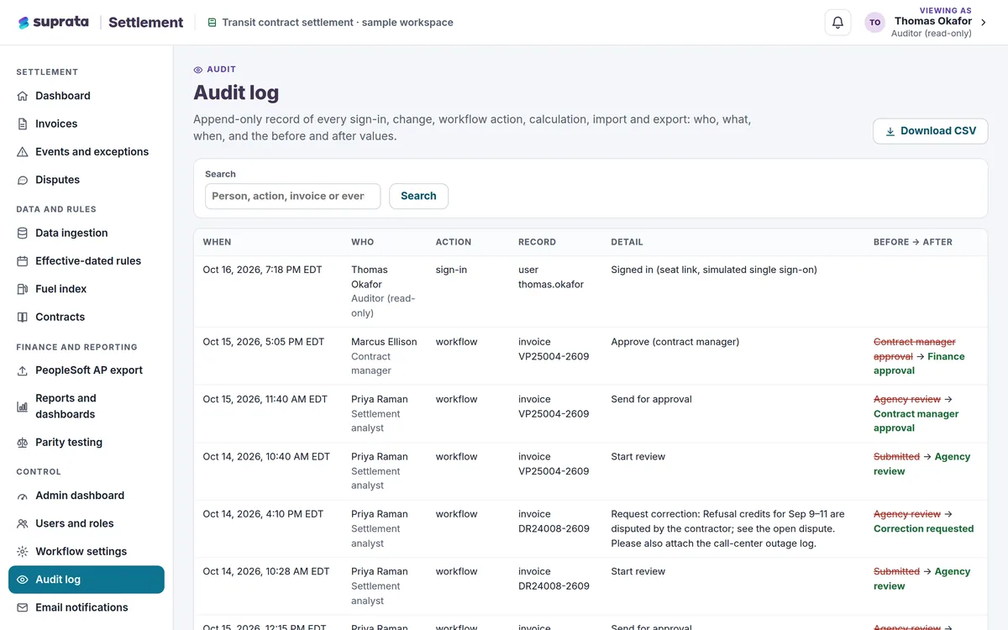Image resolution: width=1008 pixels, height=630 pixels.
Task: Click the Dashboard home icon
Action: [x=23, y=96]
